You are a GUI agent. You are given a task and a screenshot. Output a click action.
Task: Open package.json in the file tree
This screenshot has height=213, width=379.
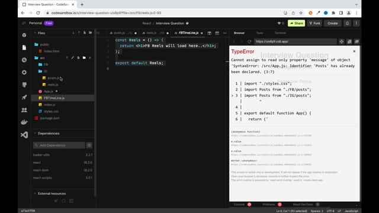(x=50, y=118)
